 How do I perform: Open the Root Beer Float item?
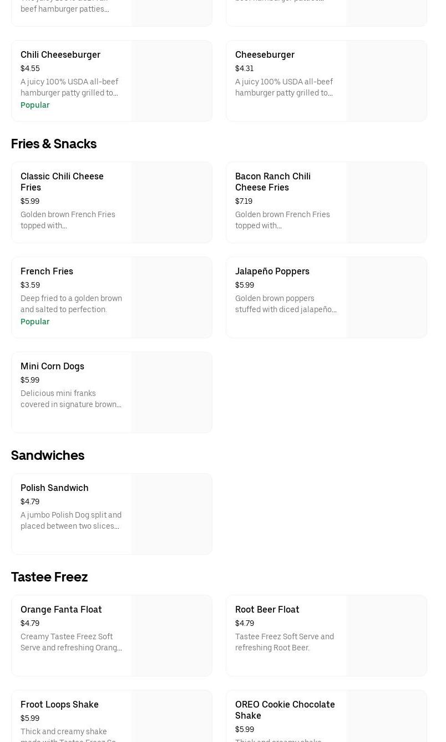267,609
